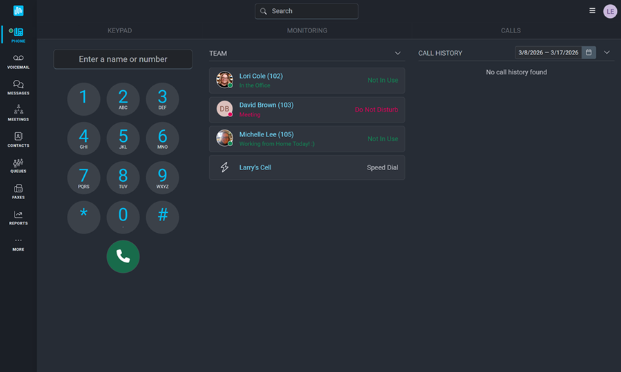Viewport: 621px width, 372px height.
Task: Dial digit 9 WXYZ on the keypad
Action: 162,178
